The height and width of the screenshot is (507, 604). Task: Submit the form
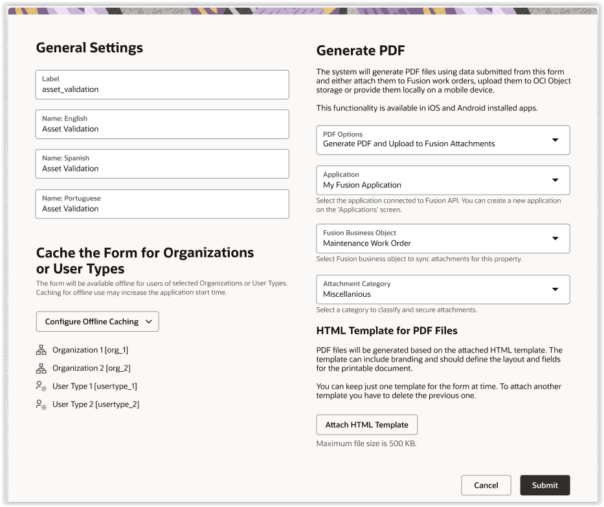pos(544,485)
